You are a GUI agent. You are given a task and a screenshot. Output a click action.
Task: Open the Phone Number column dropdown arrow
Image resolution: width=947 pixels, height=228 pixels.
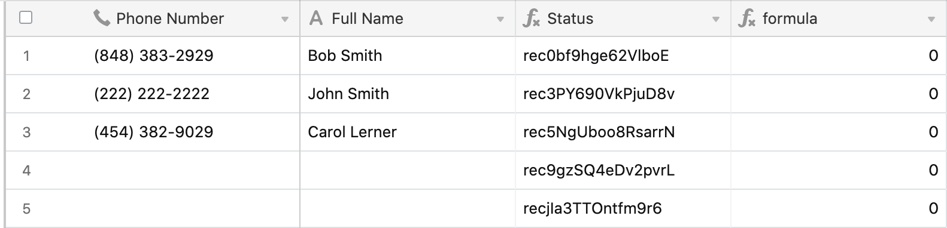[x=285, y=20]
